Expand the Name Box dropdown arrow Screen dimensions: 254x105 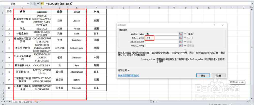coord(28,3)
